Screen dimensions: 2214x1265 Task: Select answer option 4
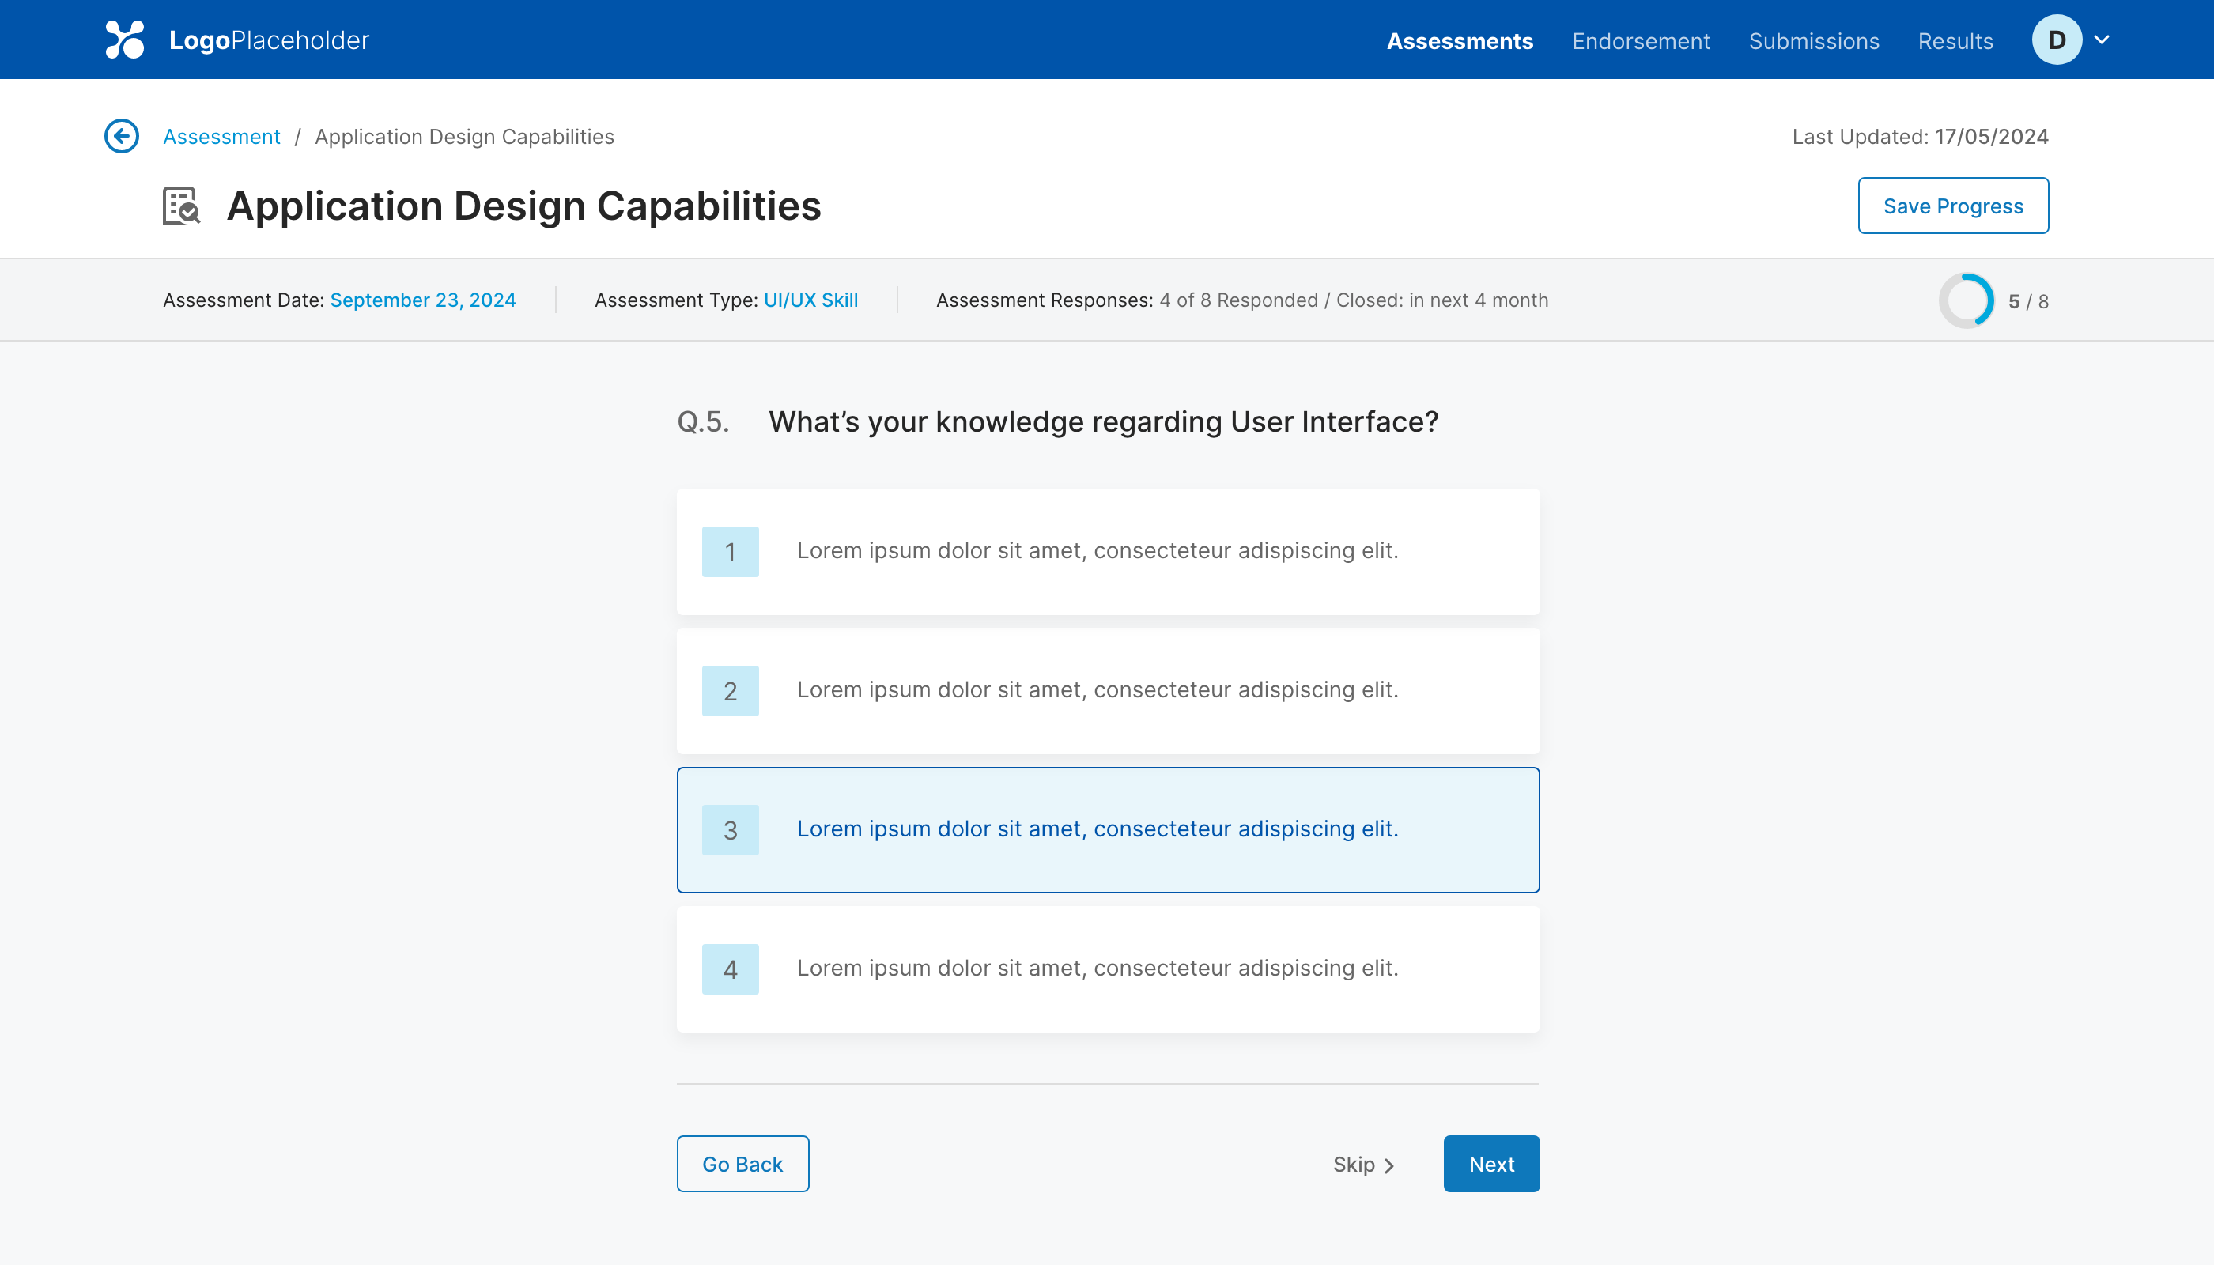coord(1108,969)
